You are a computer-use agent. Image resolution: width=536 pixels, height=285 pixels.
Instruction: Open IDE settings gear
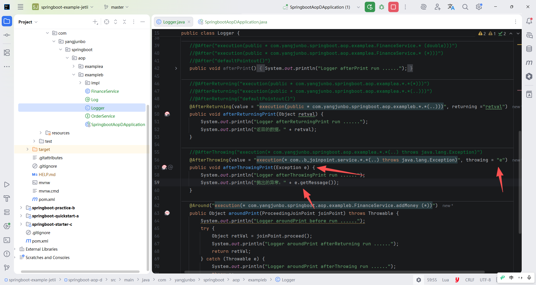tap(479, 7)
